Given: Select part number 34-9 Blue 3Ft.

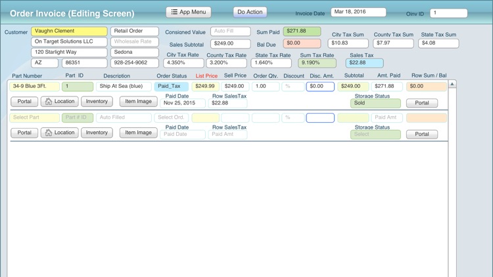Looking at the screenshot, I should point(34,87).
